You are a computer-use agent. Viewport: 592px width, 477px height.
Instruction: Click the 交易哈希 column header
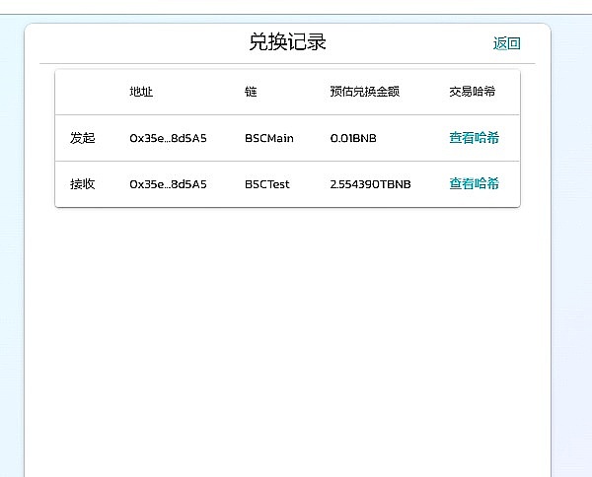472,93
